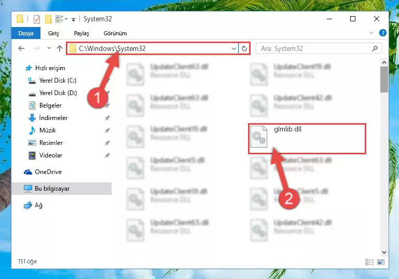
Task: Close the System32 window
Action: coord(377,19)
